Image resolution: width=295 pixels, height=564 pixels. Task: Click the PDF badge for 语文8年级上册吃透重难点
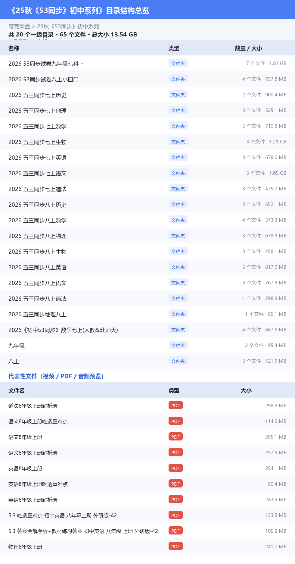175,421
